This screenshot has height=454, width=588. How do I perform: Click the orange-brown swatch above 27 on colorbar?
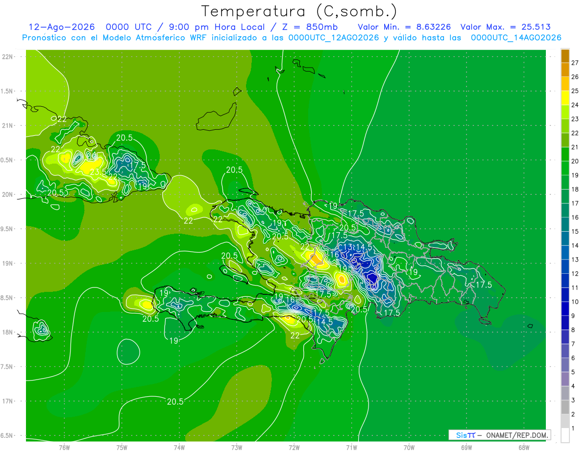(565, 56)
